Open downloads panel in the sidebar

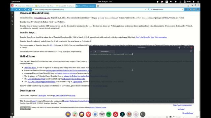[x=12, y=17]
